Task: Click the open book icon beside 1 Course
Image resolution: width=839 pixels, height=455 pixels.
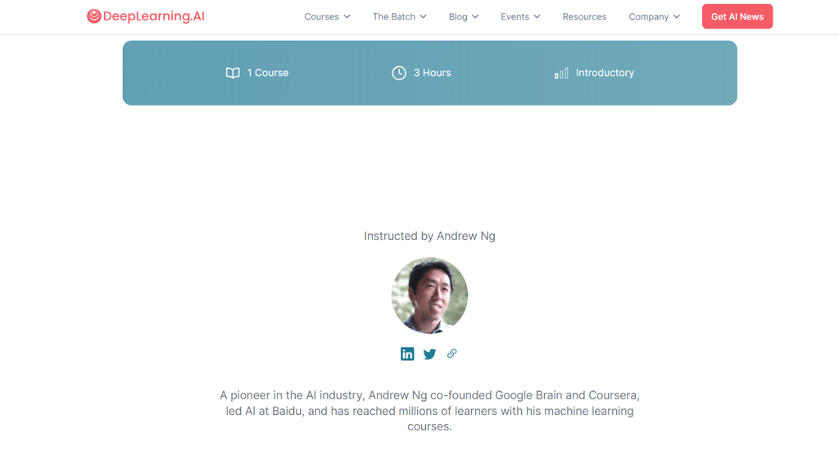Action: pyautogui.click(x=233, y=73)
